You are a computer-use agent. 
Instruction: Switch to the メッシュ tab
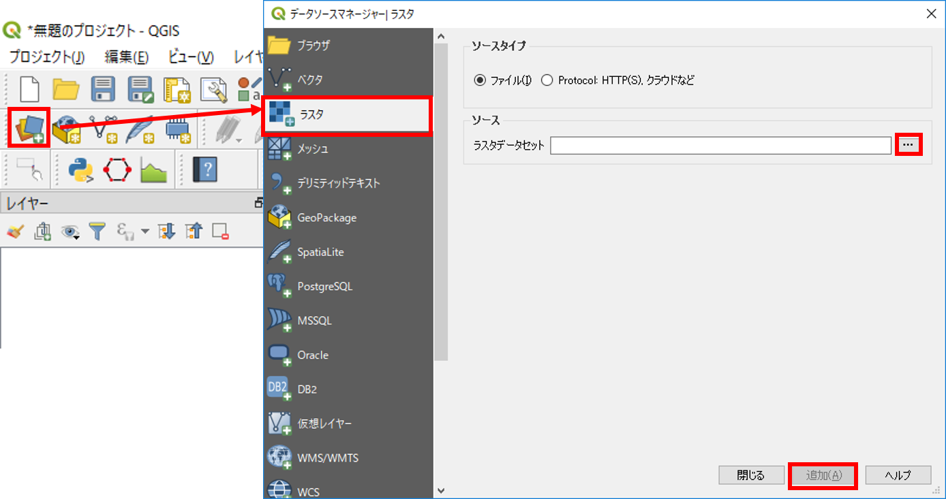pyautogui.click(x=348, y=149)
